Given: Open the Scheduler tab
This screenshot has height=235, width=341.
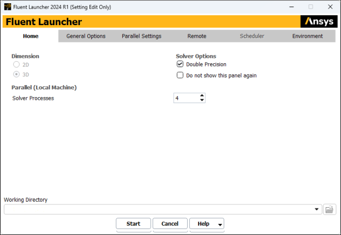Looking at the screenshot, I should point(252,36).
